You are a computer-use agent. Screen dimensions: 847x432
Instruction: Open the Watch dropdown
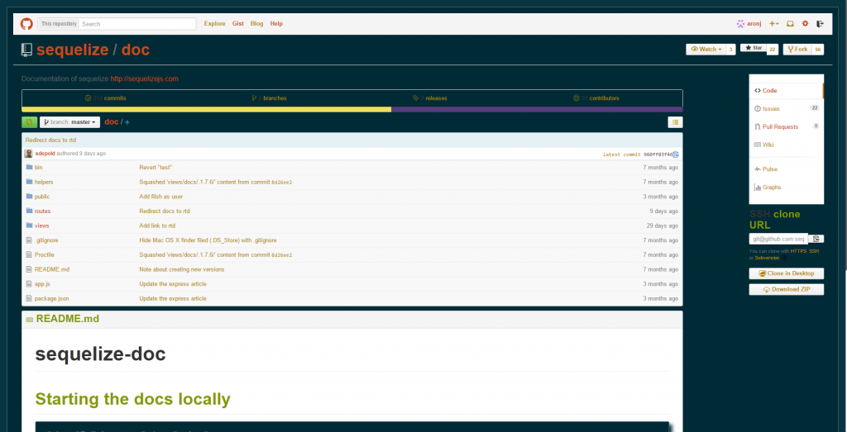pos(706,49)
